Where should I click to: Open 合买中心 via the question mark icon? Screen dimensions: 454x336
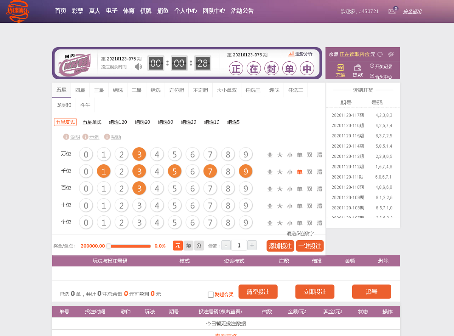372,76
